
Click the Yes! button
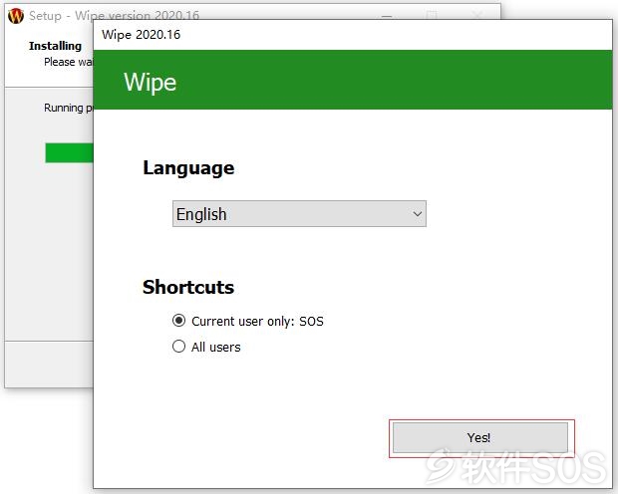tap(480, 437)
